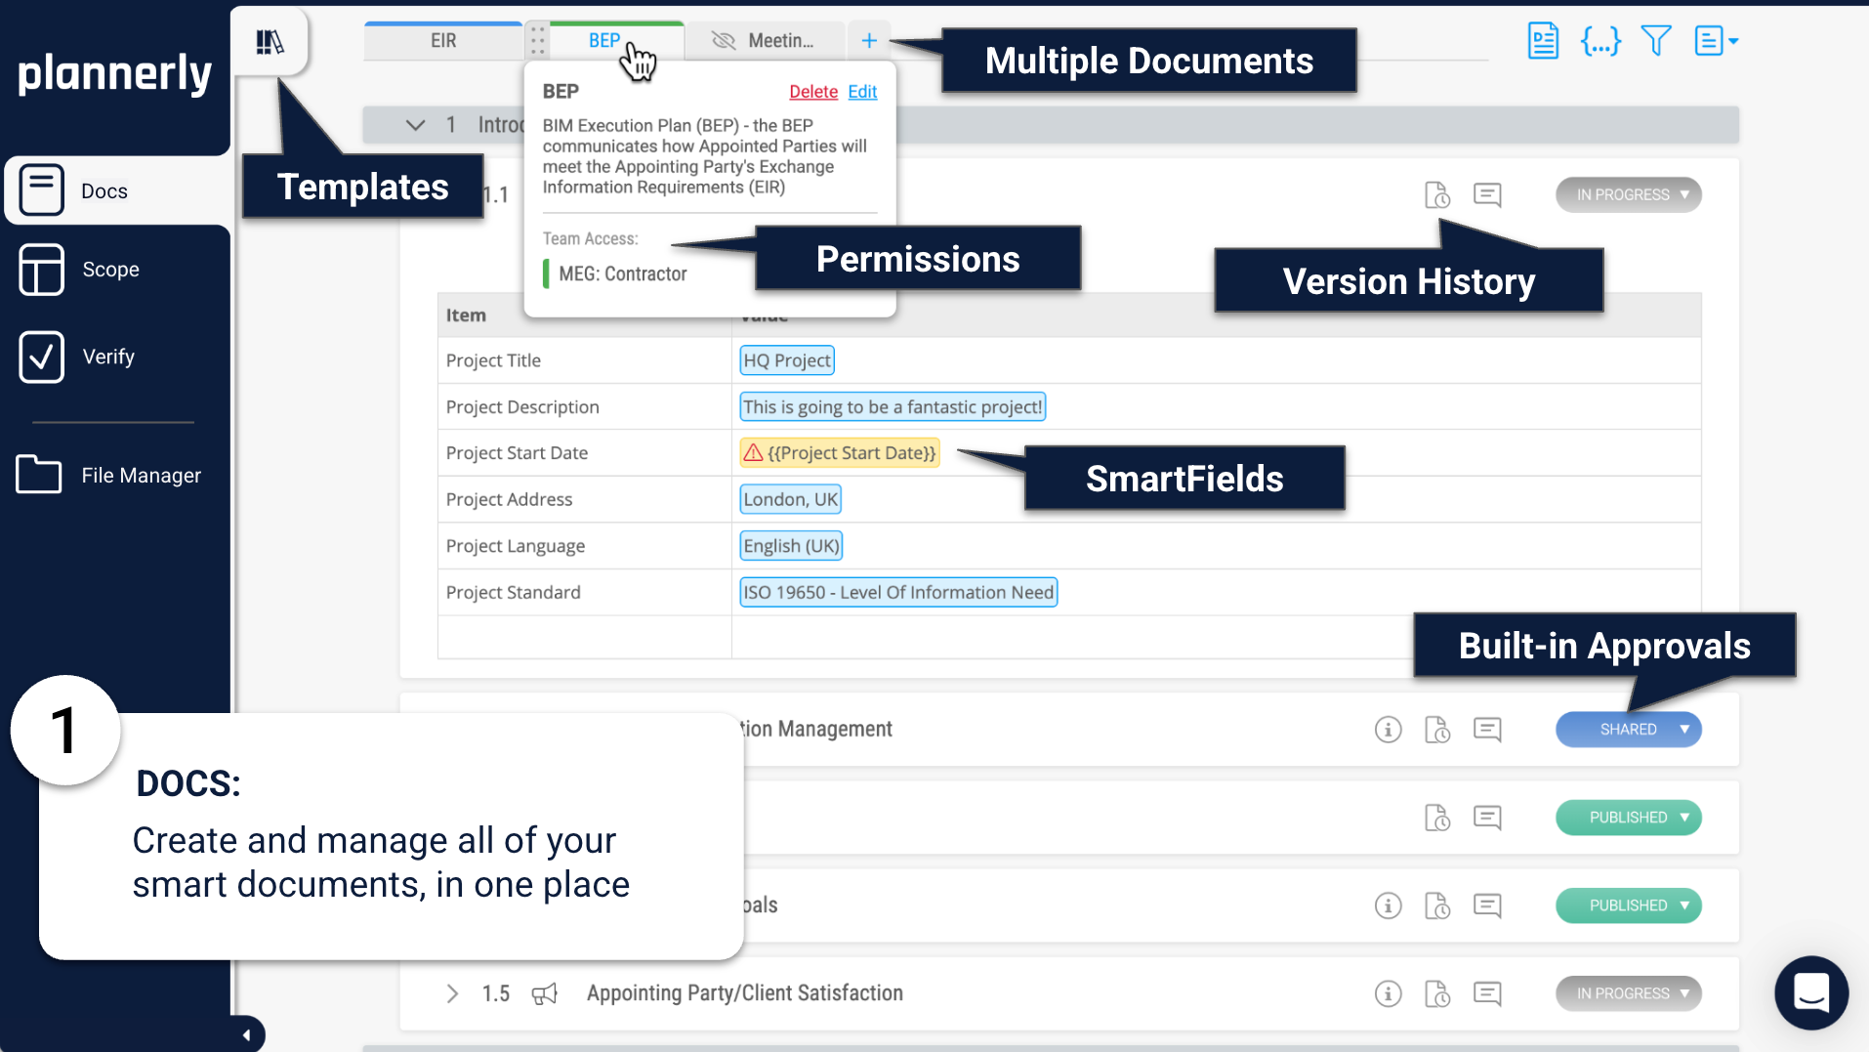Image resolution: width=1869 pixels, height=1052 pixels.
Task: Open comments in first PUBLISHED row
Action: tap(1487, 818)
